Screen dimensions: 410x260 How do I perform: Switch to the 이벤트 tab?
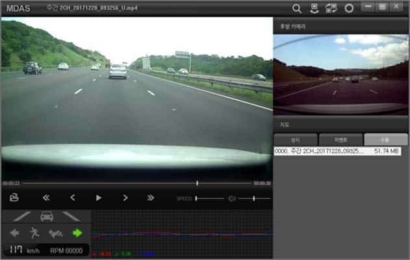click(x=340, y=139)
